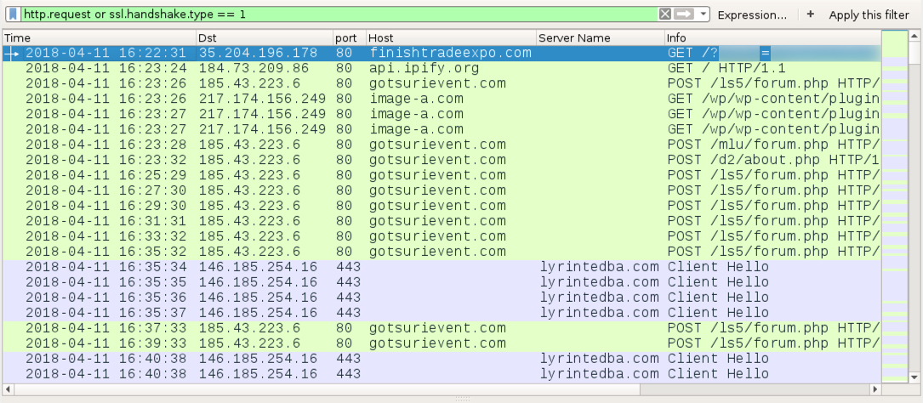The width and height of the screenshot is (923, 403).
Task: Clear the display filter with X icon
Action: click(664, 14)
